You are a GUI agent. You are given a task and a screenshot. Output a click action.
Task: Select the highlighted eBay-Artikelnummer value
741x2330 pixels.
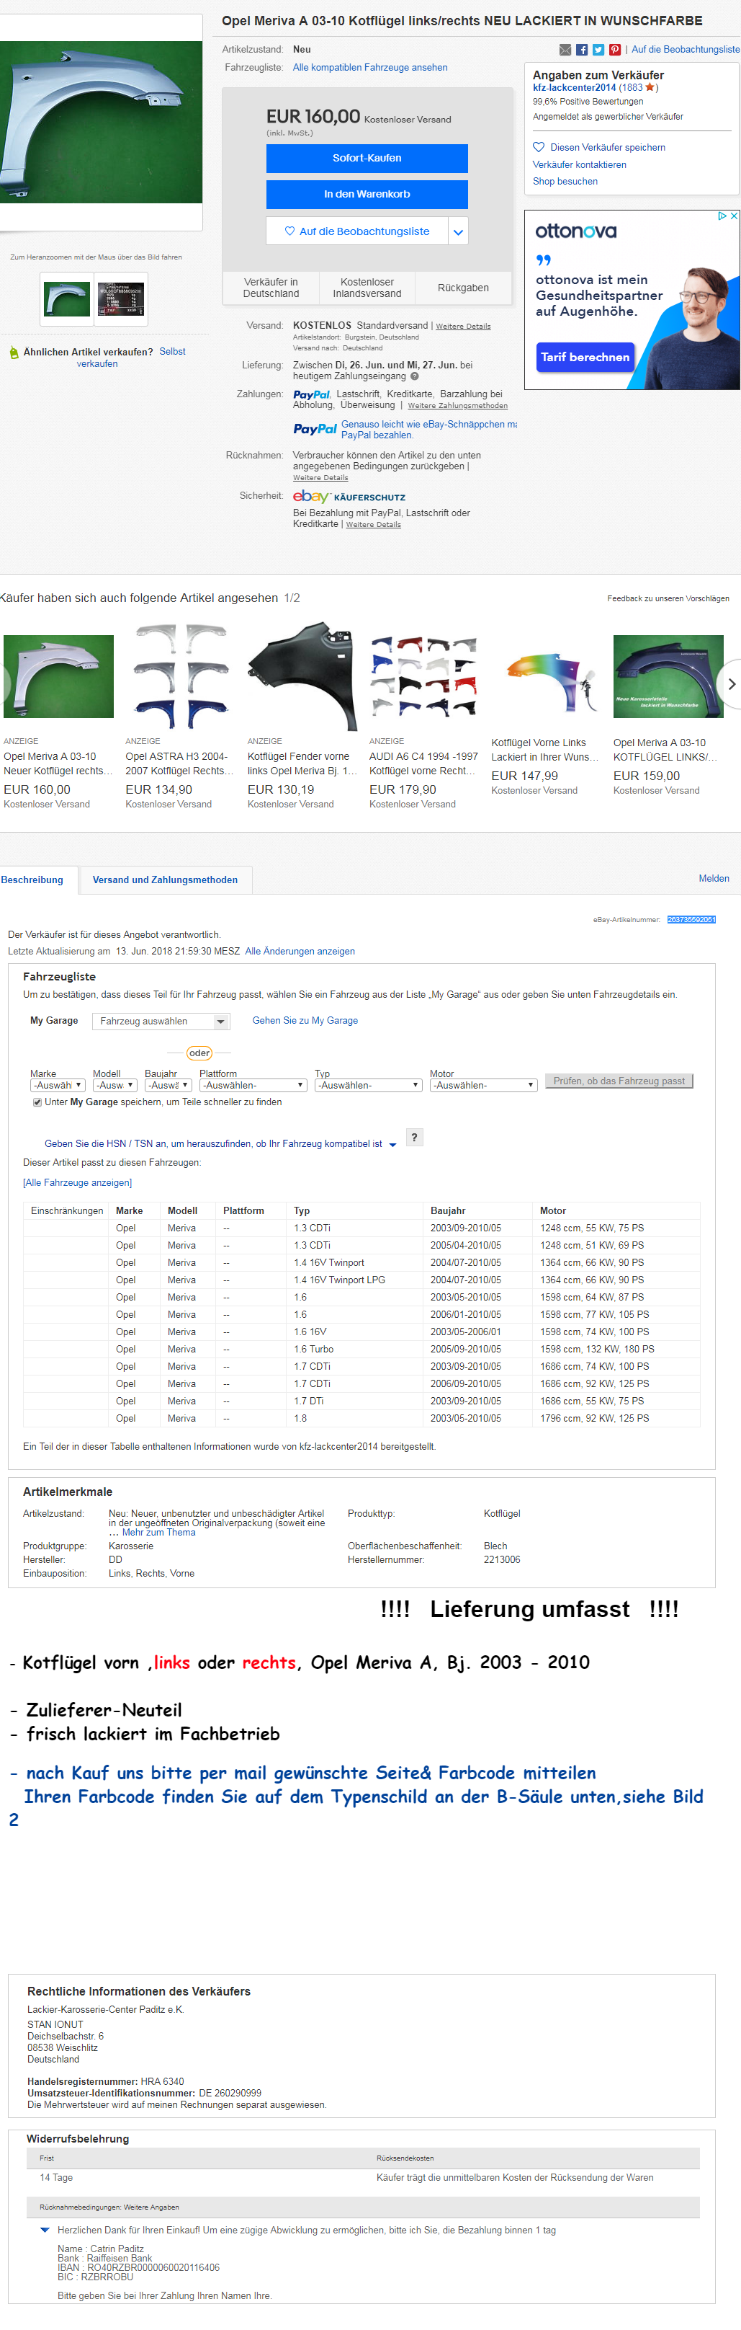click(691, 920)
